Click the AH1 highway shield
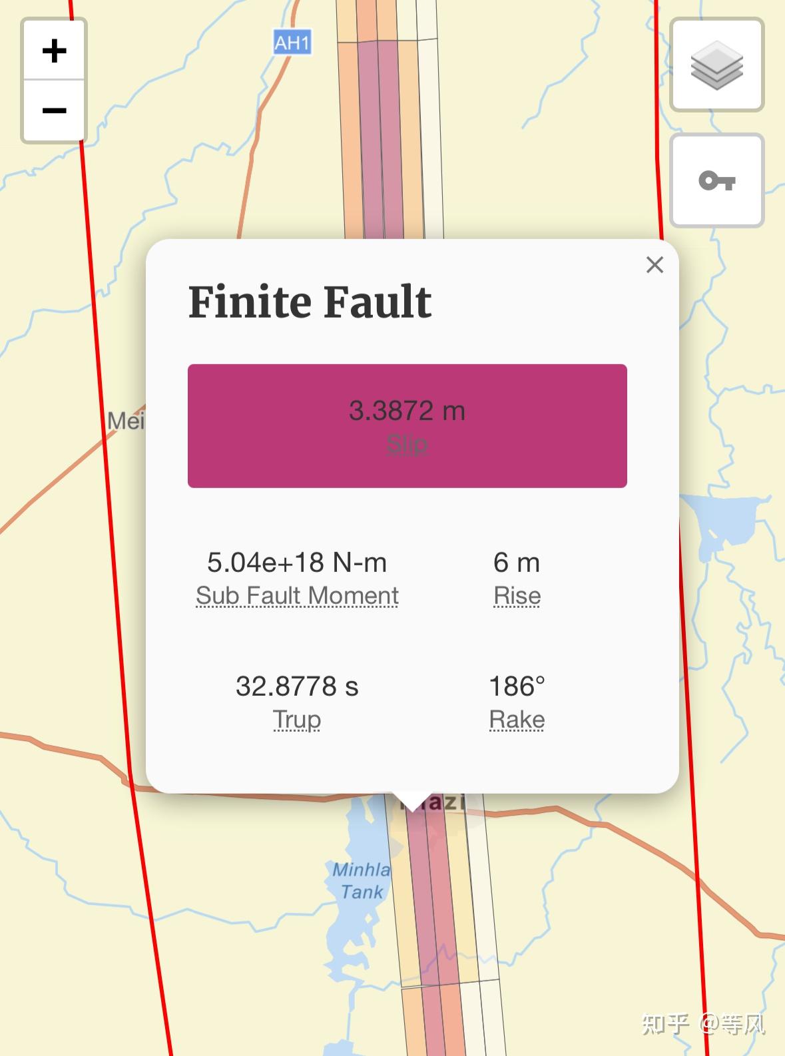The height and width of the screenshot is (1056, 785). point(292,43)
